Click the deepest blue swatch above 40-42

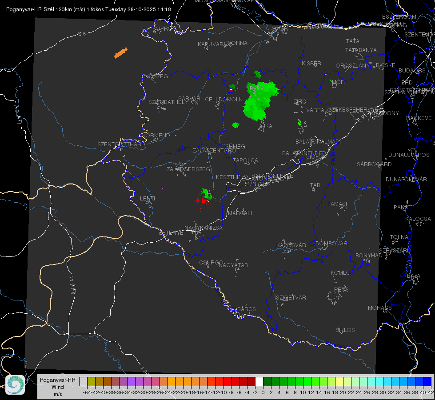(x=427, y=381)
